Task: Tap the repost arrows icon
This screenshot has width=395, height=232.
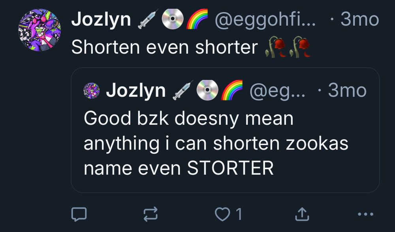Action: coord(150,214)
